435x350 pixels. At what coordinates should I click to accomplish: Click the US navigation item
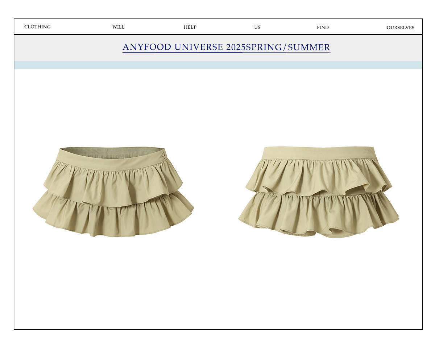(x=257, y=28)
